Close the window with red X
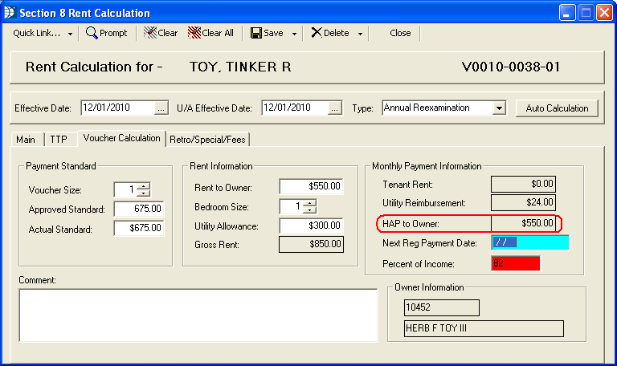Viewport: 617px width, 366px height. (604, 13)
